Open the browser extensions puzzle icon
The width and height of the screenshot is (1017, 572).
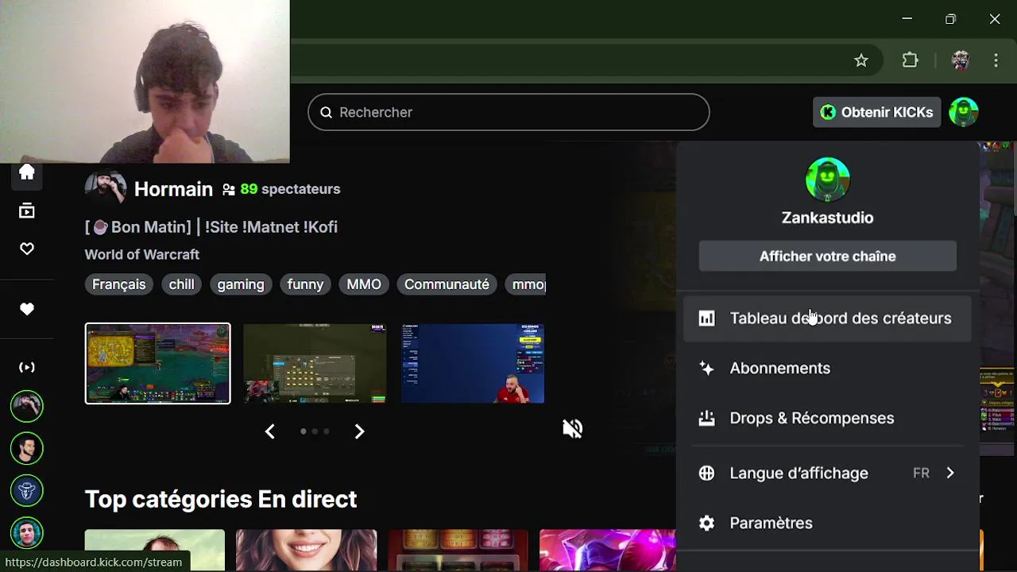pyautogui.click(x=911, y=60)
